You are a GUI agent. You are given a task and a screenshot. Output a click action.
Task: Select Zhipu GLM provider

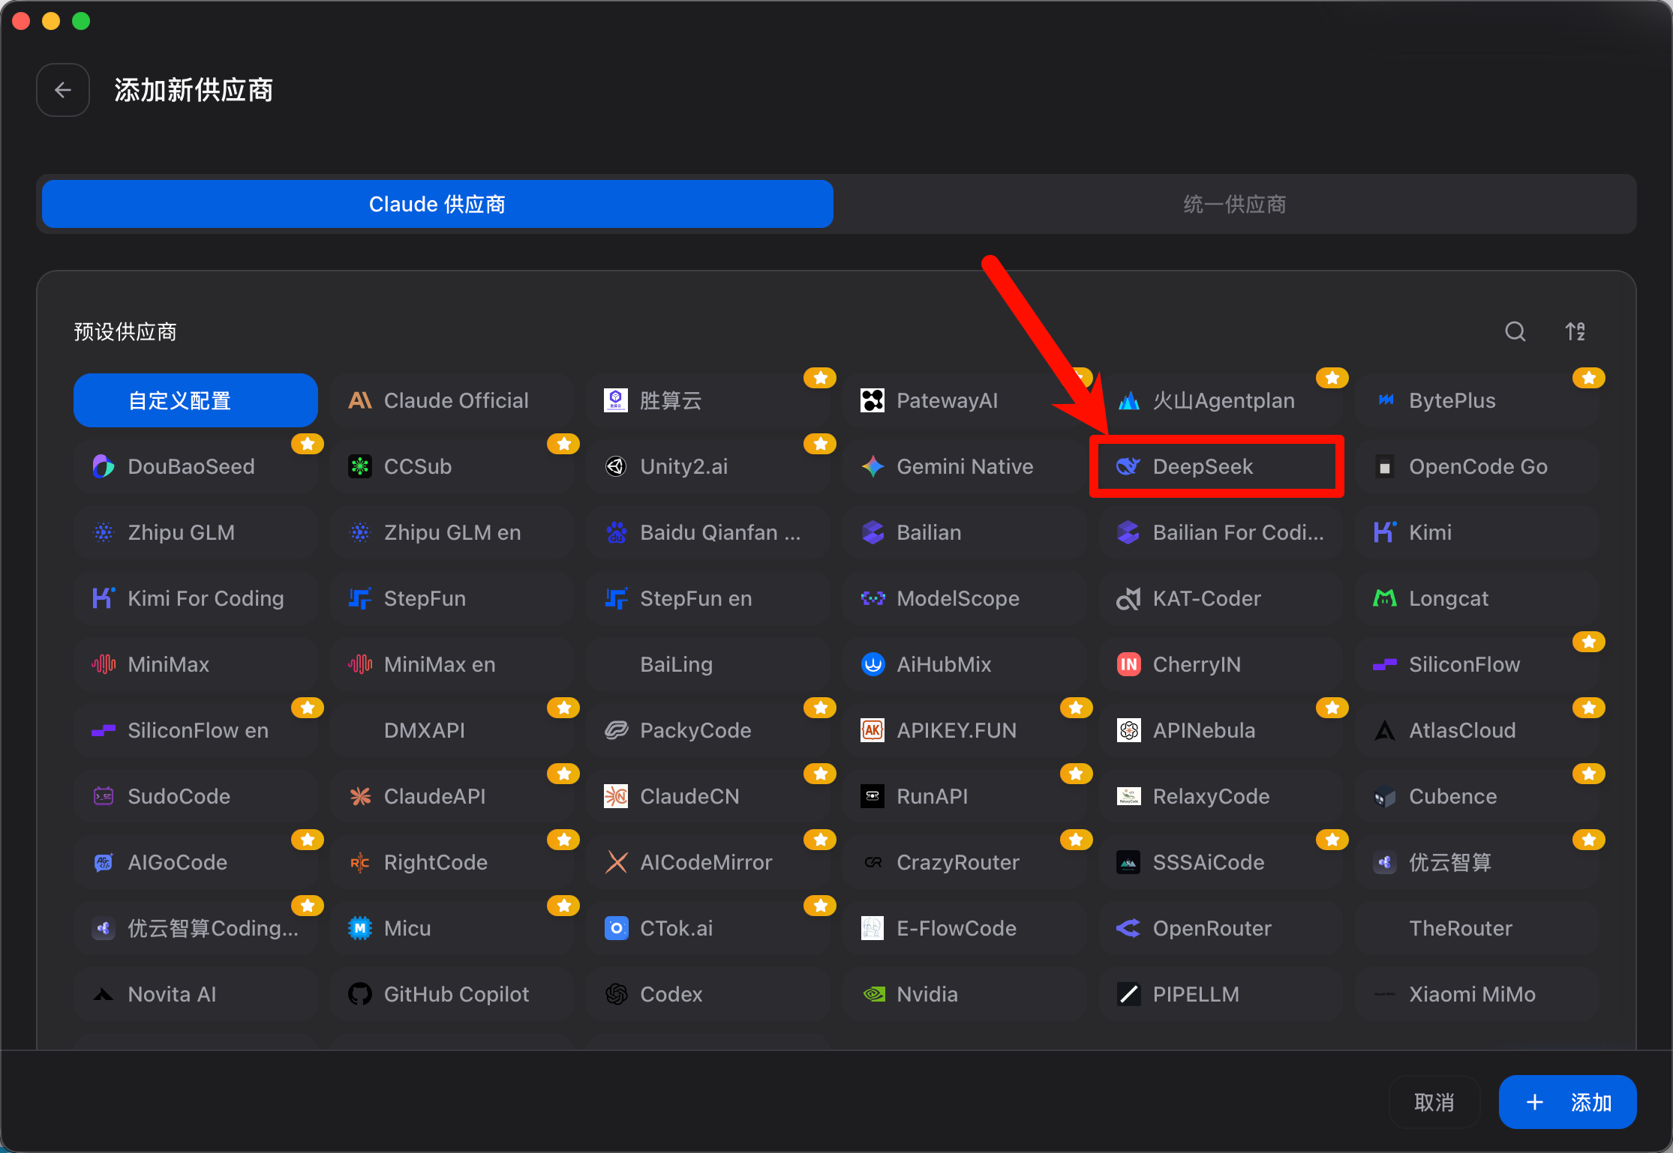tap(195, 532)
